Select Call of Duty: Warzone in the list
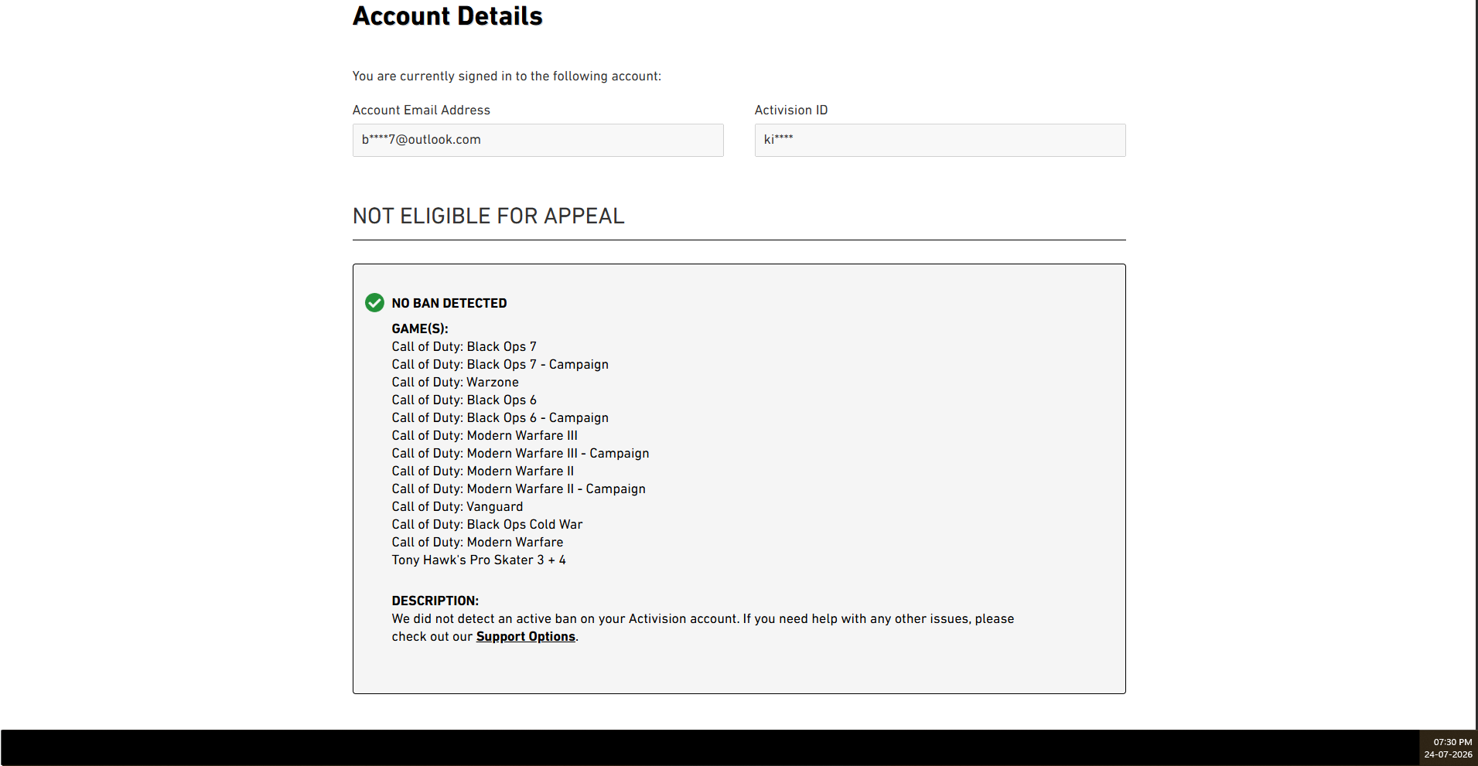The height and width of the screenshot is (766, 1478). [x=456, y=382]
